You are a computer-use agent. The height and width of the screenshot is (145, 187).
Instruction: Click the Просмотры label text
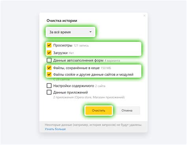pyautogui.click(x=63, y=45)
